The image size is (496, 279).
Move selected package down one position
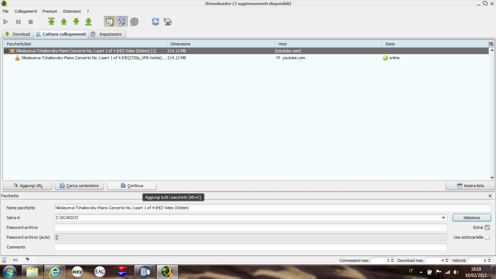(76, 22)
